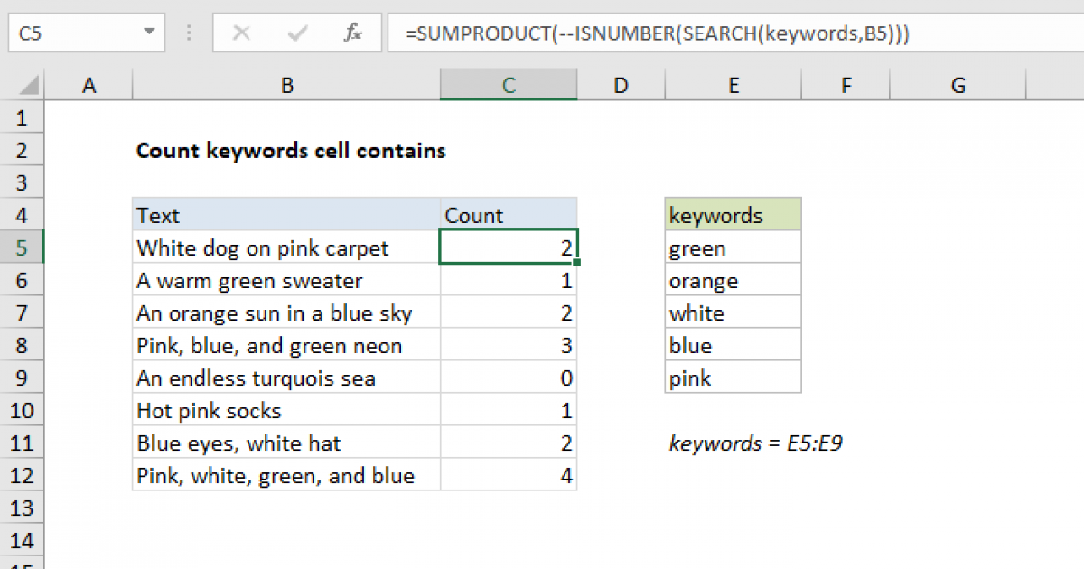Click the Name Box showing C5
Viewport: 1084px width, 569px height.
tap(72, 33)
